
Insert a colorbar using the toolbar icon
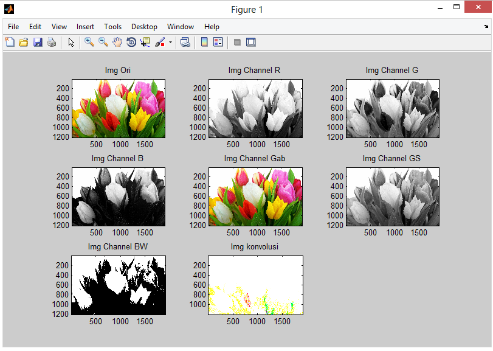point(204,42)
